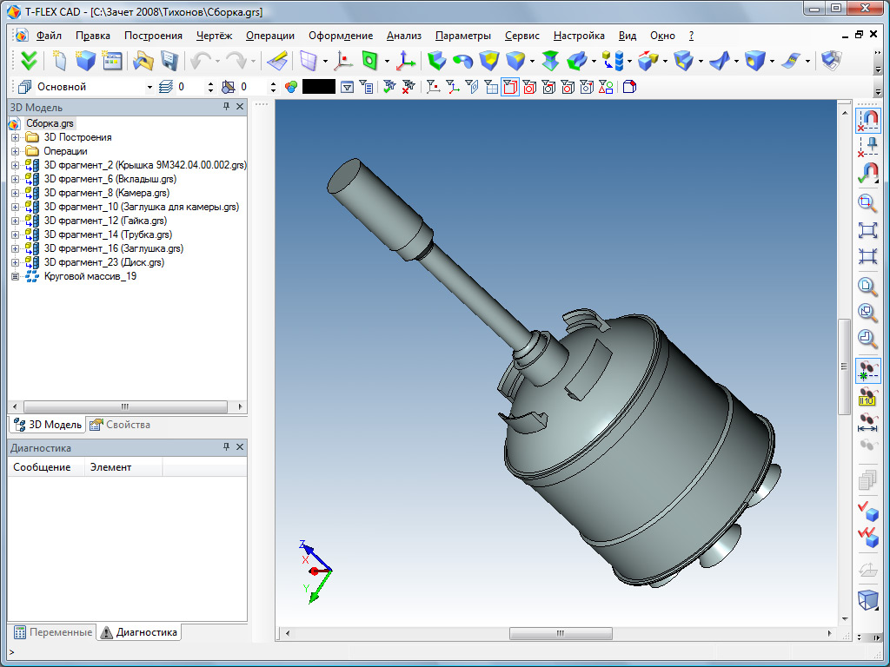
Task: Close the Диагностика panel
Action: pyautogui.click(x=240, y=447)
